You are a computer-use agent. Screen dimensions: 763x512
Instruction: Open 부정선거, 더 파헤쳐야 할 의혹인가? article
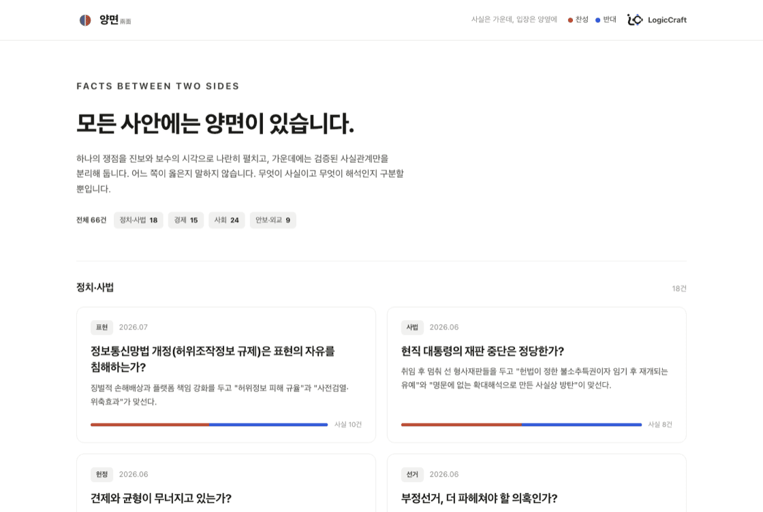(x=480, y=498)
